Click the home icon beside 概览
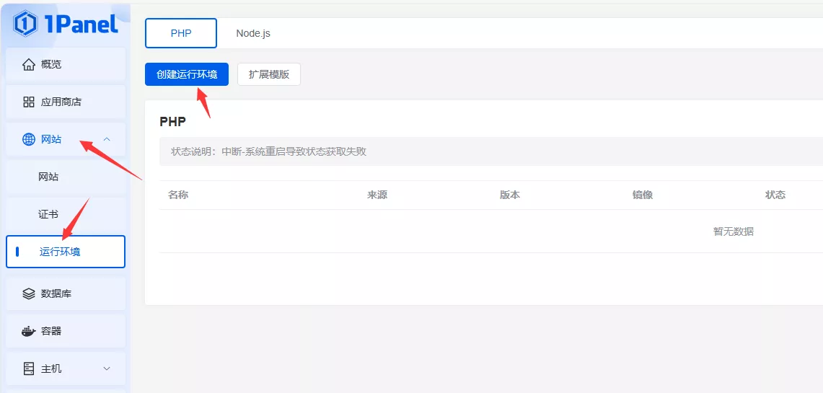Image resolution: width=823 pixels, height=393 pixels. pos(29,65)
